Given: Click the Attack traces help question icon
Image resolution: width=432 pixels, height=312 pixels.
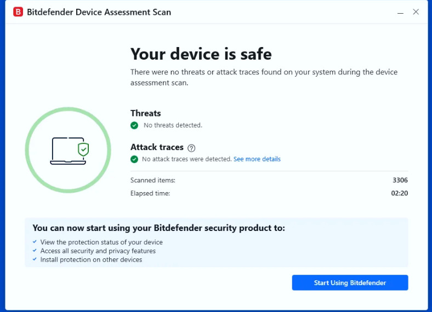Looking at the screenshot, I should (191, 148).
